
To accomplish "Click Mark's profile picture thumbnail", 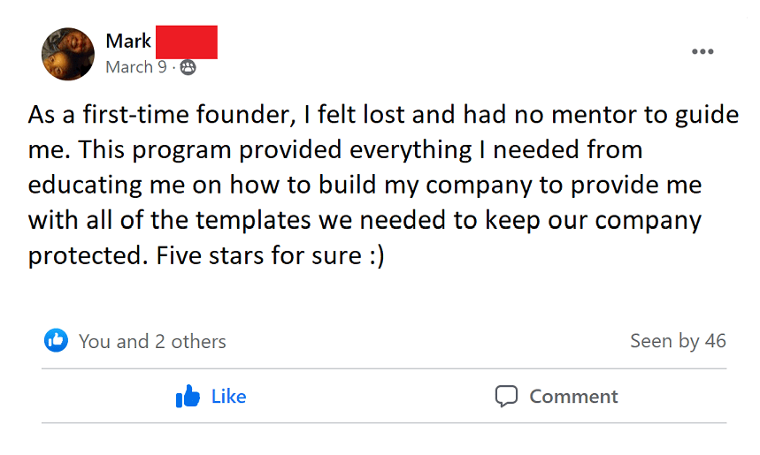I will [x=68, y=54].
